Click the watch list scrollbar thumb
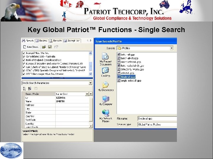The height and width of the screenshot is (159, 213). point(91,66)
